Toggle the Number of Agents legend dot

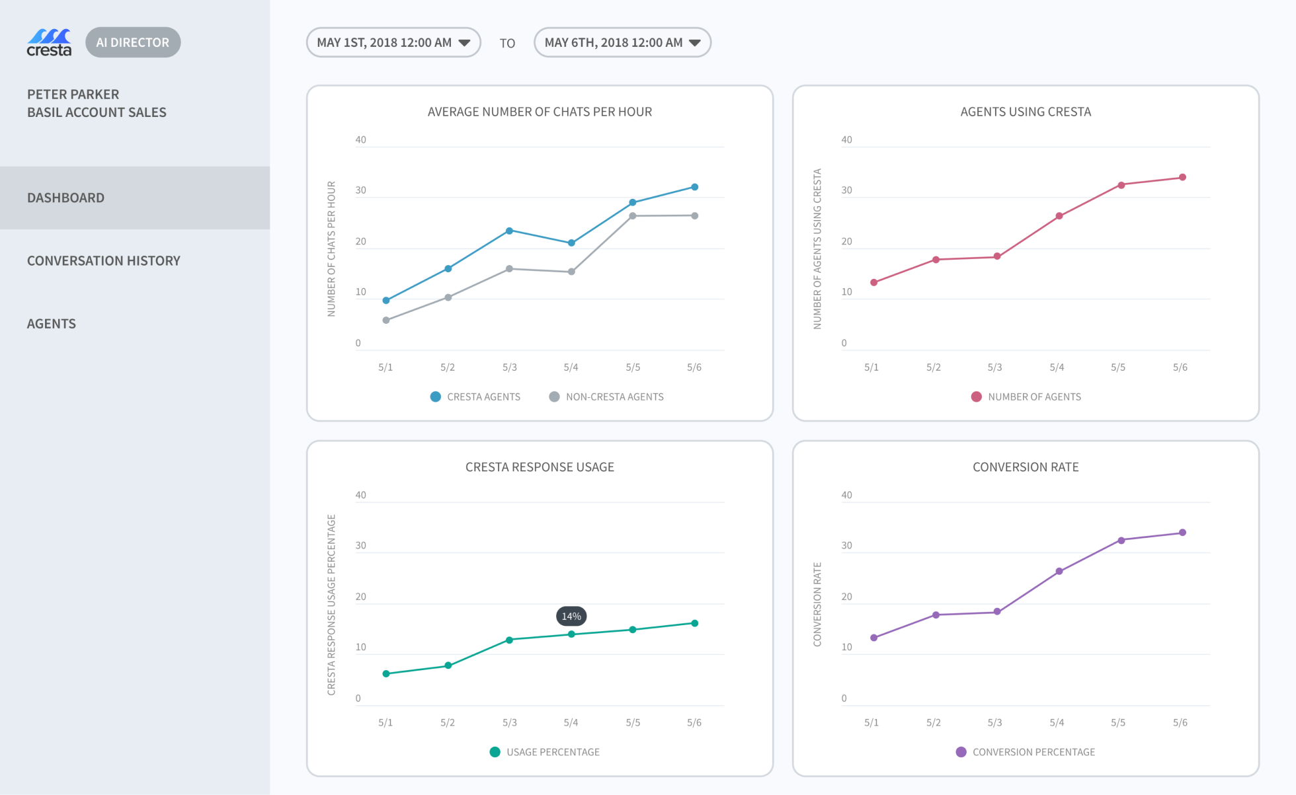(x=976, y=397)
